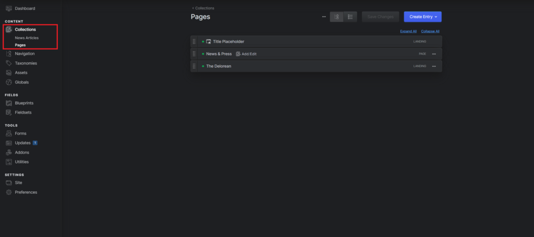Switch to tree view of Pages
This screenshot has width=534, height=237.
tap(337, 17)
